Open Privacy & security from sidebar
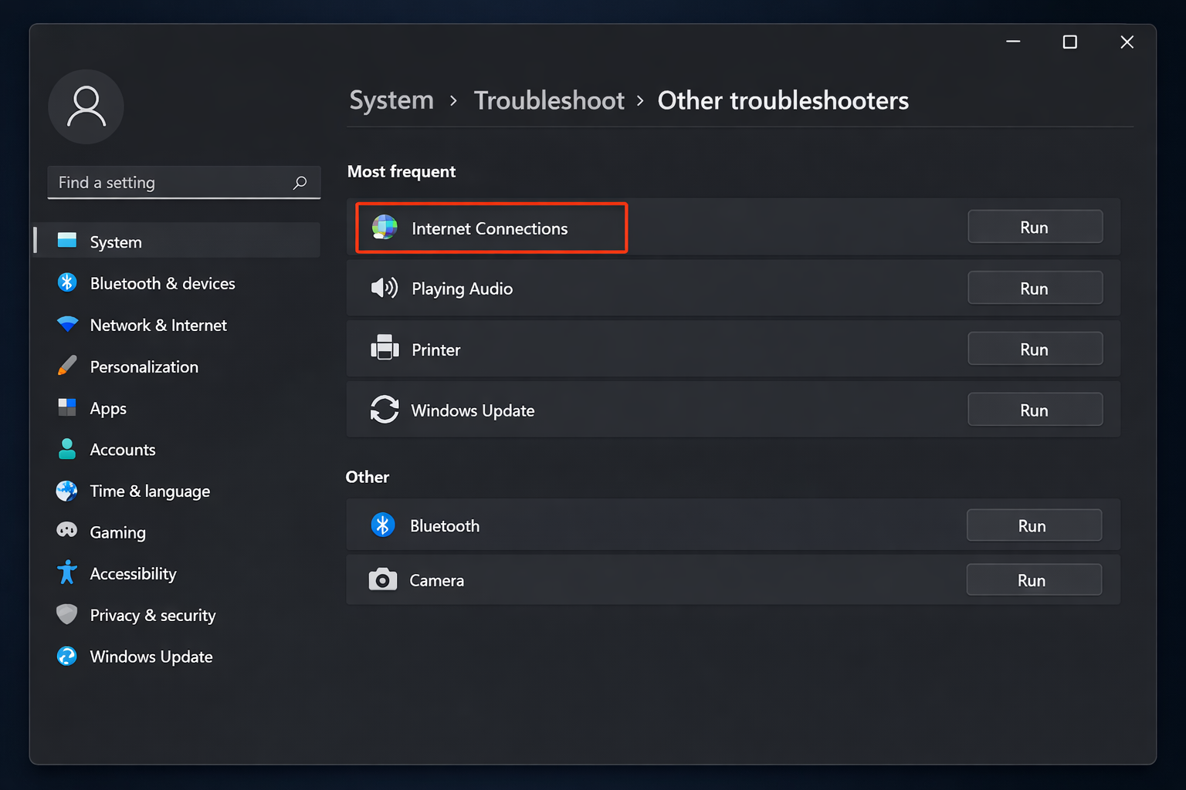1186x790 pixels. [152, 615]
